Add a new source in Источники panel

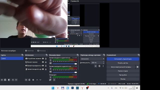point(26,80)
